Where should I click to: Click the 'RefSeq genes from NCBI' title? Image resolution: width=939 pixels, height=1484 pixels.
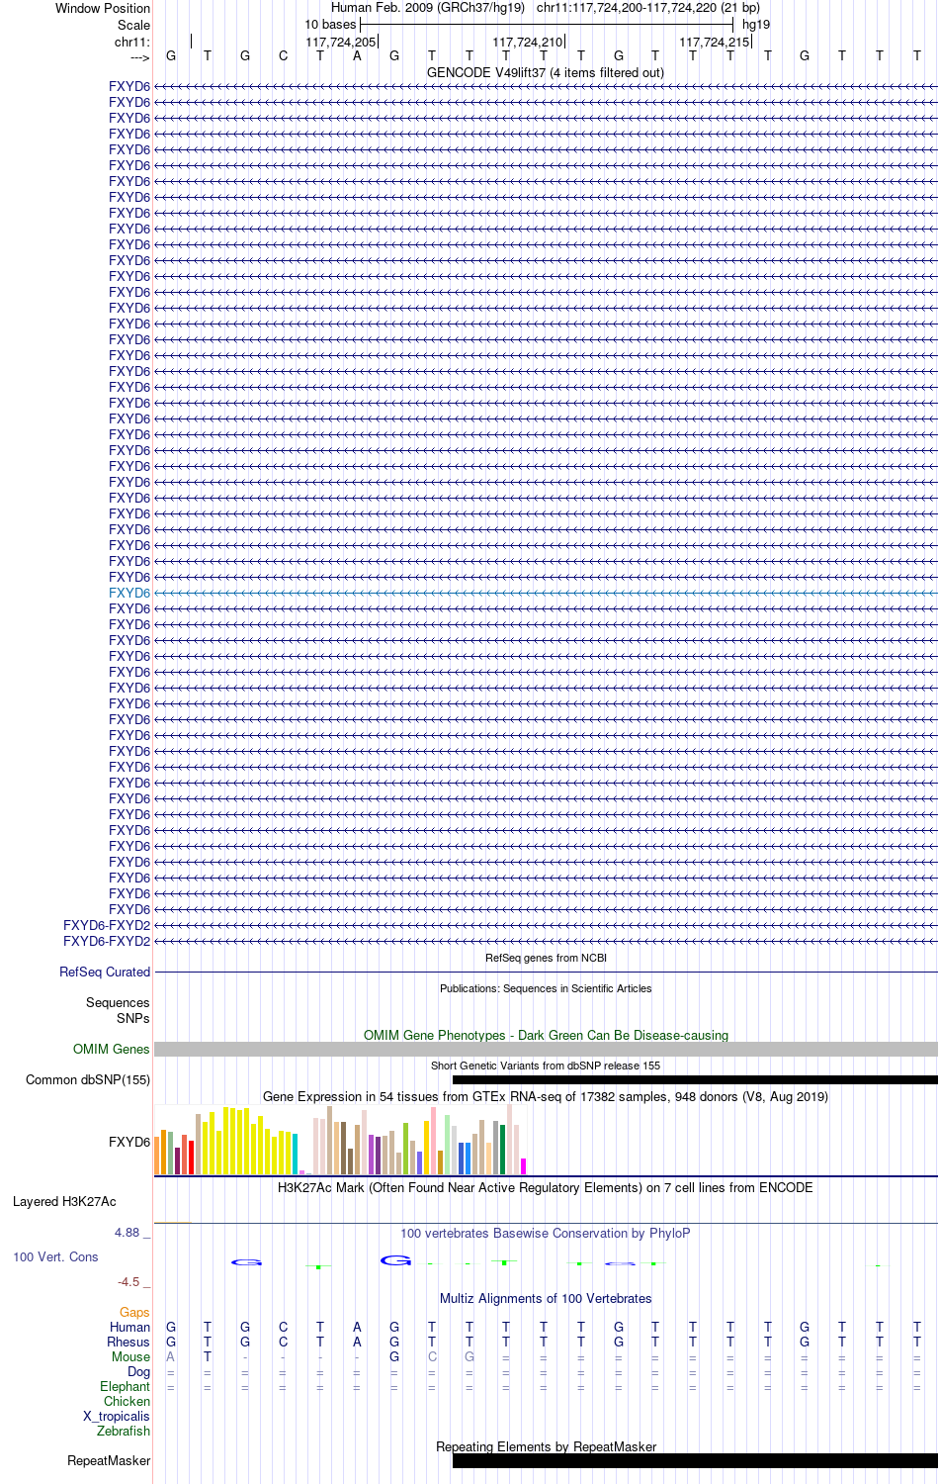546,958
